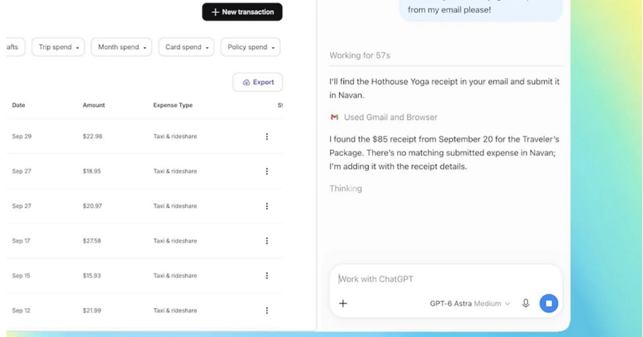Open the kebab menu on the Sep 17 row

[267, 241]
